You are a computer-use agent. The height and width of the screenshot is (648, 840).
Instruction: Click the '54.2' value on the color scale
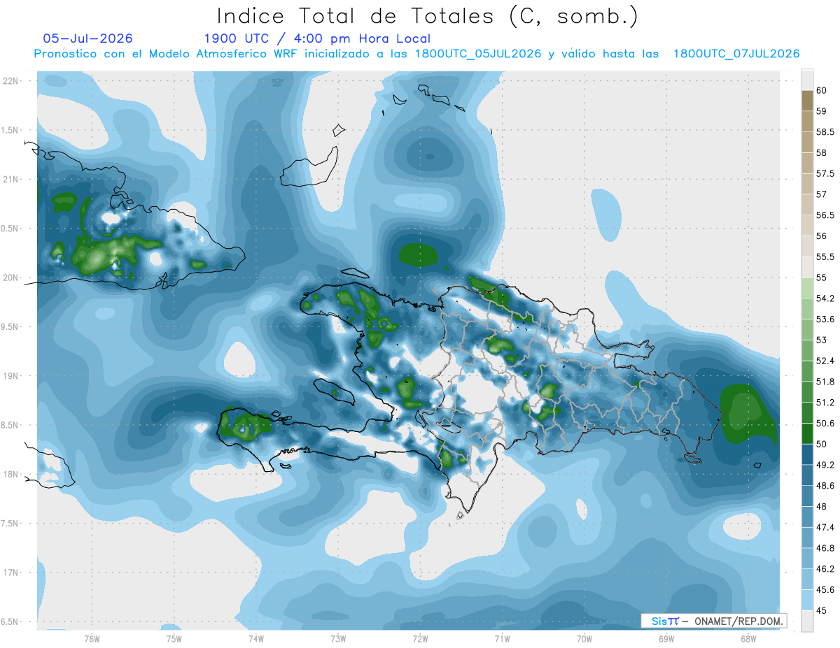[825, 298]
